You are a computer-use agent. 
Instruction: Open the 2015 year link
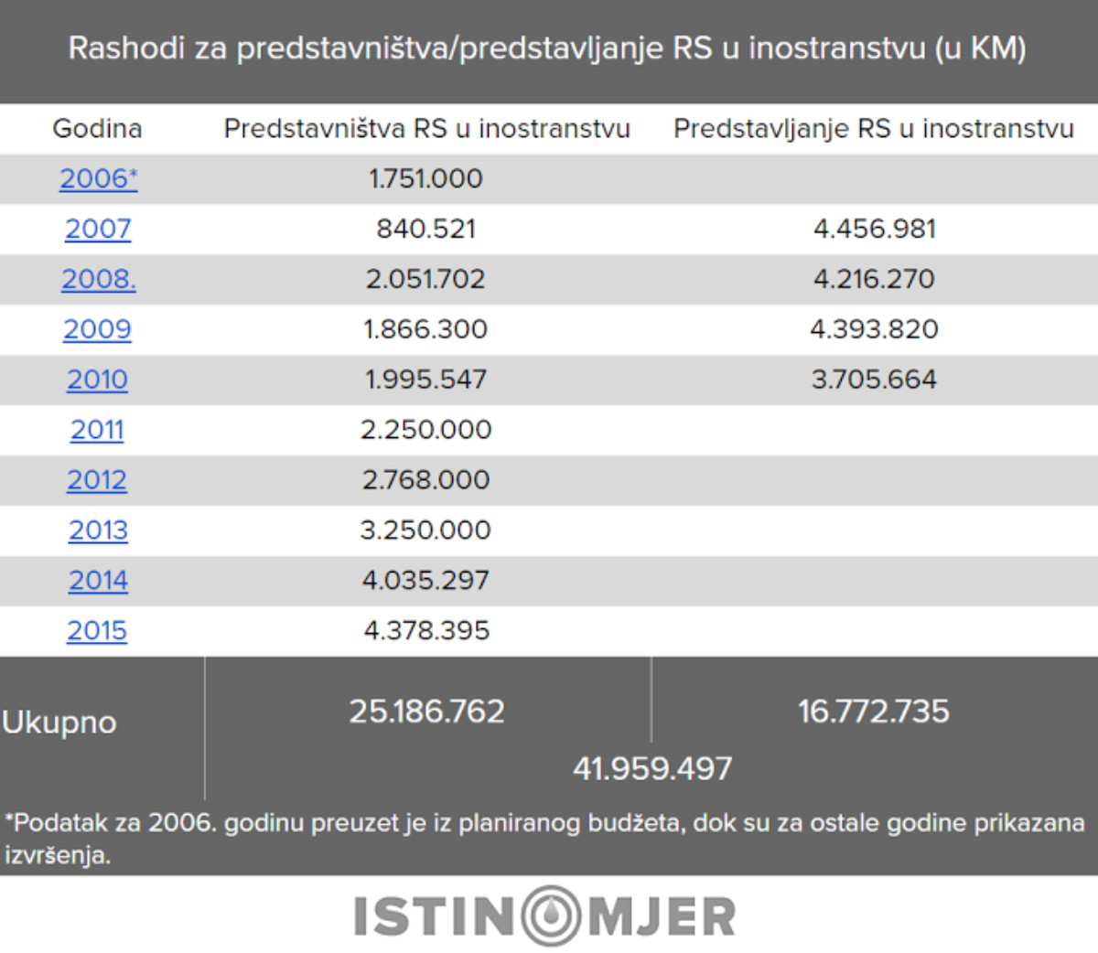(x=97, y=631)
